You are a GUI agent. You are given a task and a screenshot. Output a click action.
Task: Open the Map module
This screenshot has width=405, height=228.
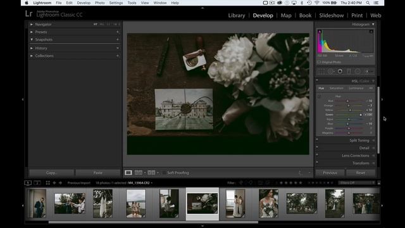[x=286, y=15]
